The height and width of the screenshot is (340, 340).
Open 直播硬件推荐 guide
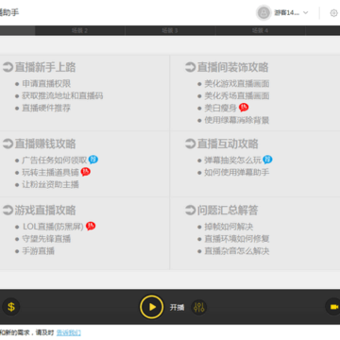click(x=46, y=108)
